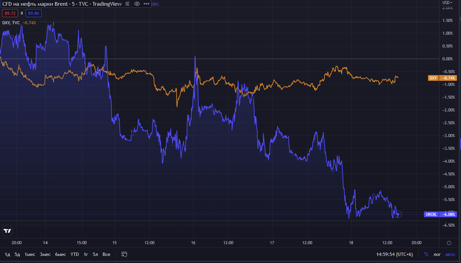
Task: Open the three-dots More menu in the title legend
Action: (146, 4)
